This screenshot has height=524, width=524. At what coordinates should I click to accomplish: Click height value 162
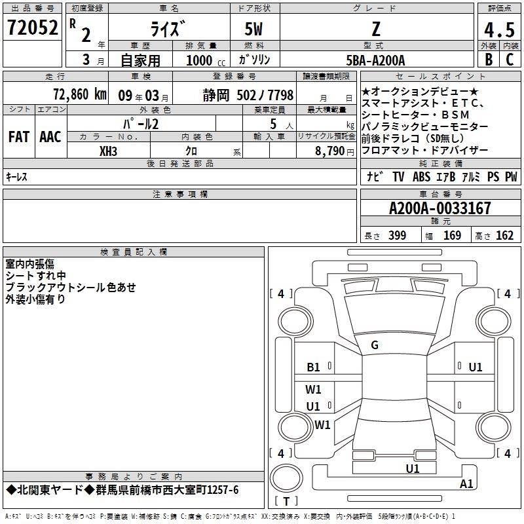tap(504, 235)
